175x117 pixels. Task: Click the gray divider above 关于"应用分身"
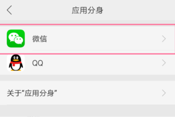87,78
